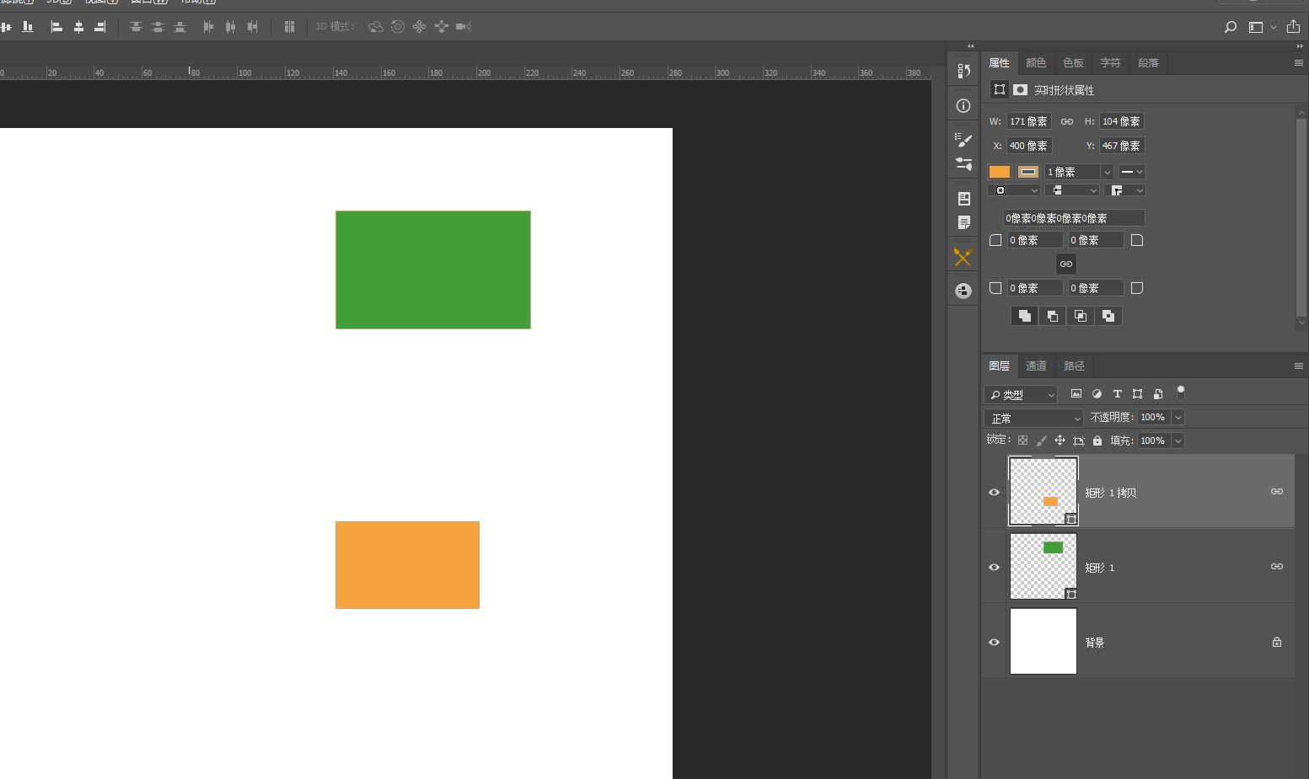Switch layer filtering on or off
Image resolution: width=1309 pixels, height=779 pixels.
coord(1181,392)
